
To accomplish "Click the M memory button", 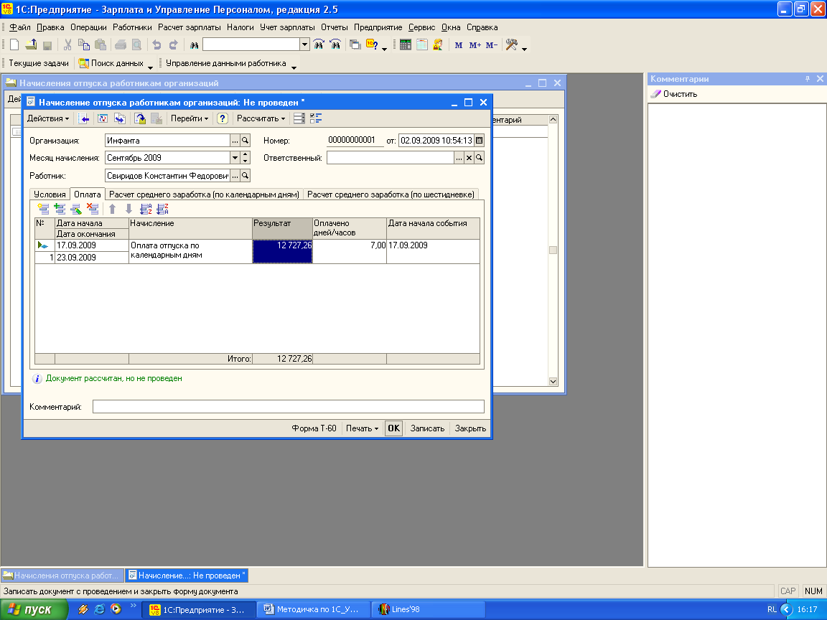I will [458, 45].
